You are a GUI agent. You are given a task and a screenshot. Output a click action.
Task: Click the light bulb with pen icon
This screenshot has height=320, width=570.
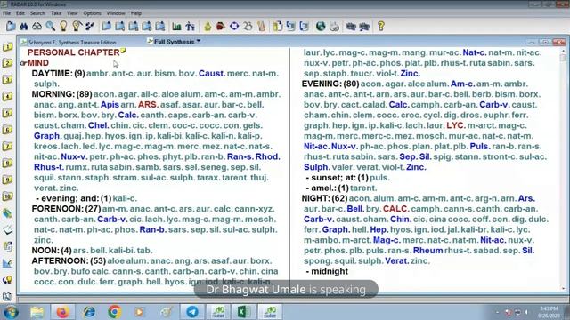click(77, 26)
